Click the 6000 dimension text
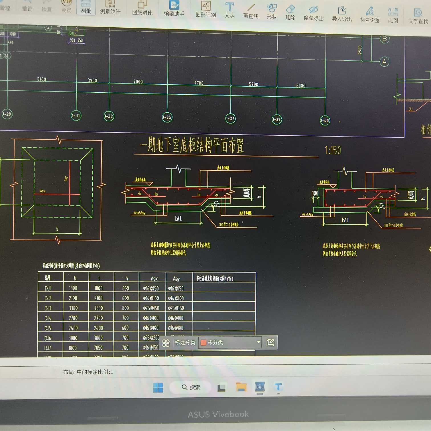This screenshot has height=431, width=431. (301, 86)
